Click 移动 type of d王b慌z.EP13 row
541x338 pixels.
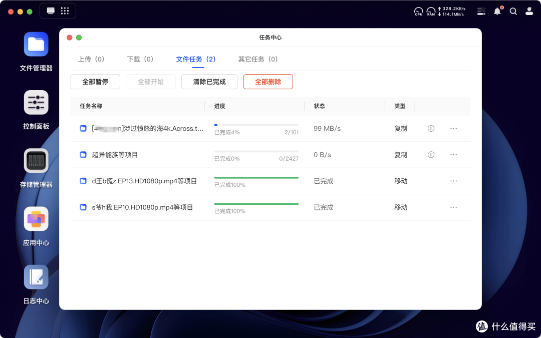coord(401,181)
